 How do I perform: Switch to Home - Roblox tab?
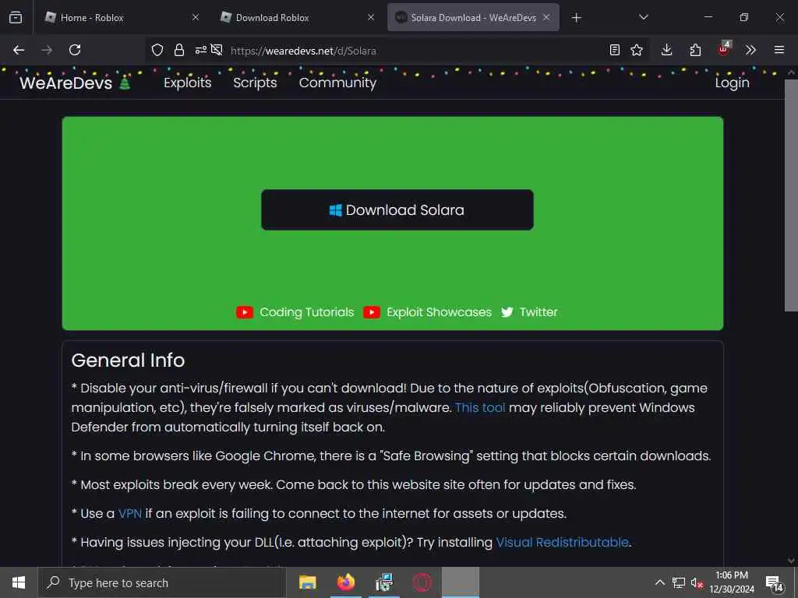click(x=121, y=17)
